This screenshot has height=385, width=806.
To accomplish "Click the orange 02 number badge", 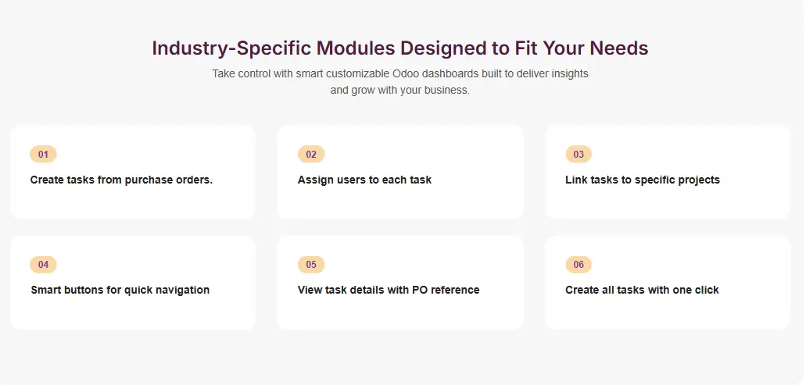I will (x=311, y=155).
